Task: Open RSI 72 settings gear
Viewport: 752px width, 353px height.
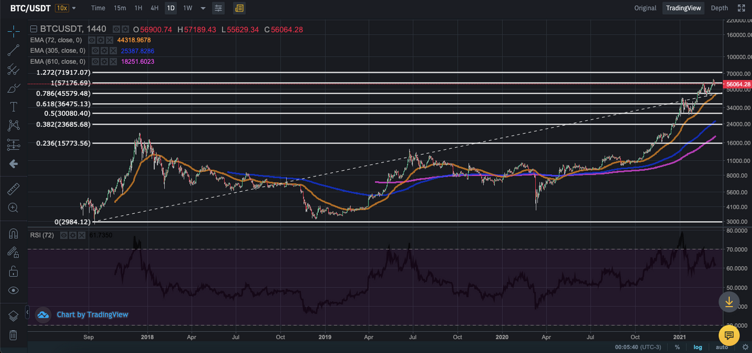Action: [73, 235]
